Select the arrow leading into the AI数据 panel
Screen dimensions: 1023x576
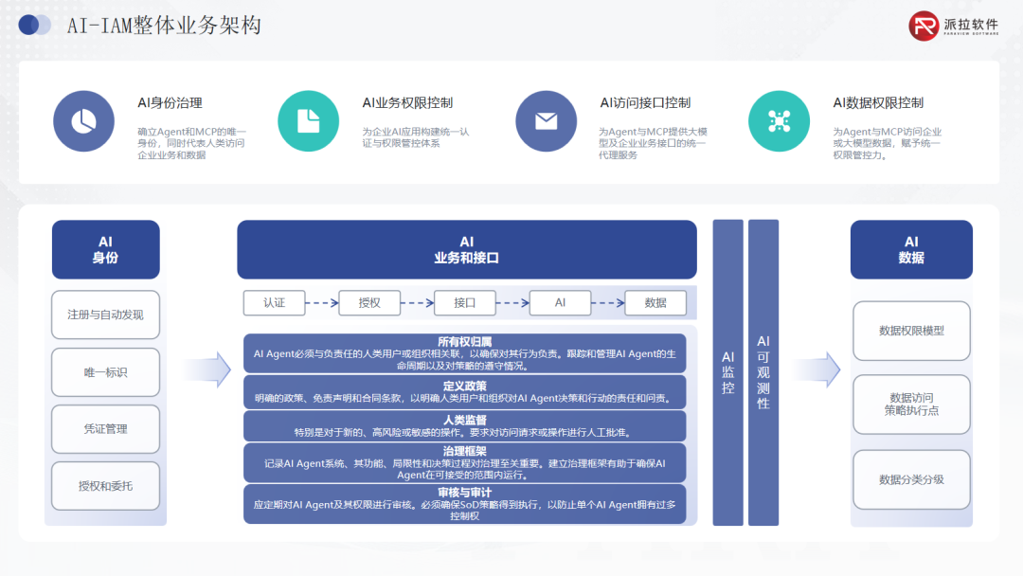(x=816, y=369)
